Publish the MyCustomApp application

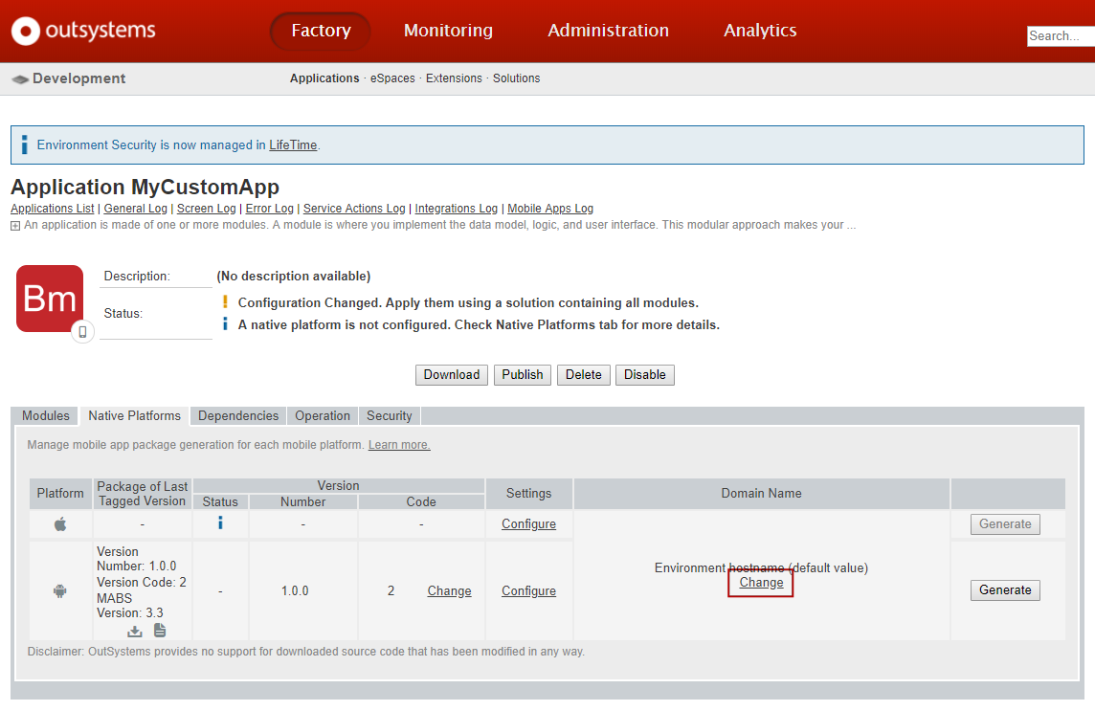[522, 374]
